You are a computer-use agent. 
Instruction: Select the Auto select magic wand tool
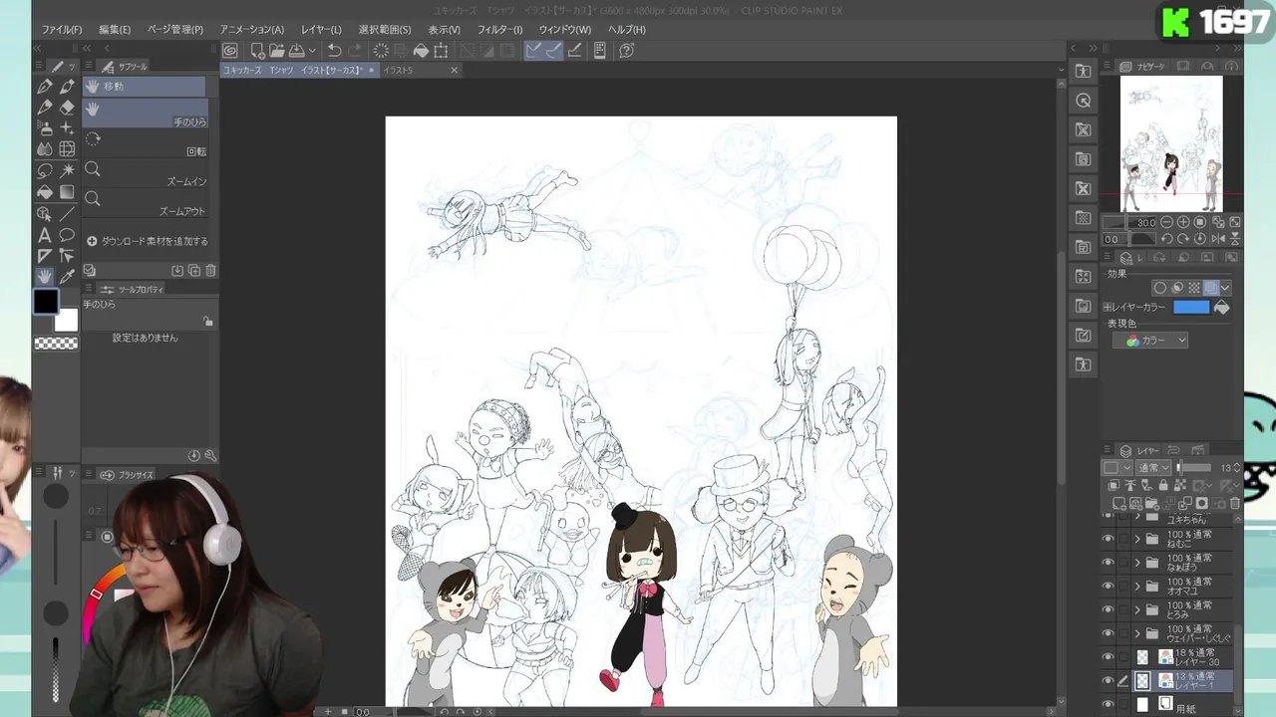(x=67, y=171)
